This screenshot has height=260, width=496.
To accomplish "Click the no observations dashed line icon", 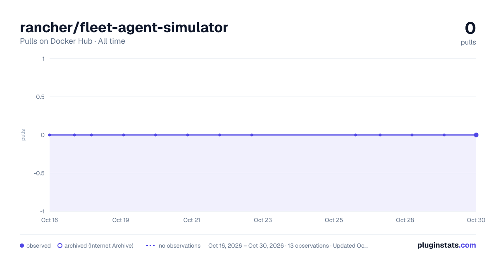I will click(150, 246).
